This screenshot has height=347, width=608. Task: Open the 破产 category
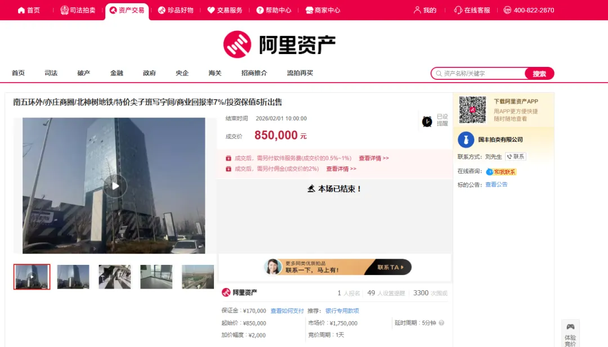(x=84, y=73)
